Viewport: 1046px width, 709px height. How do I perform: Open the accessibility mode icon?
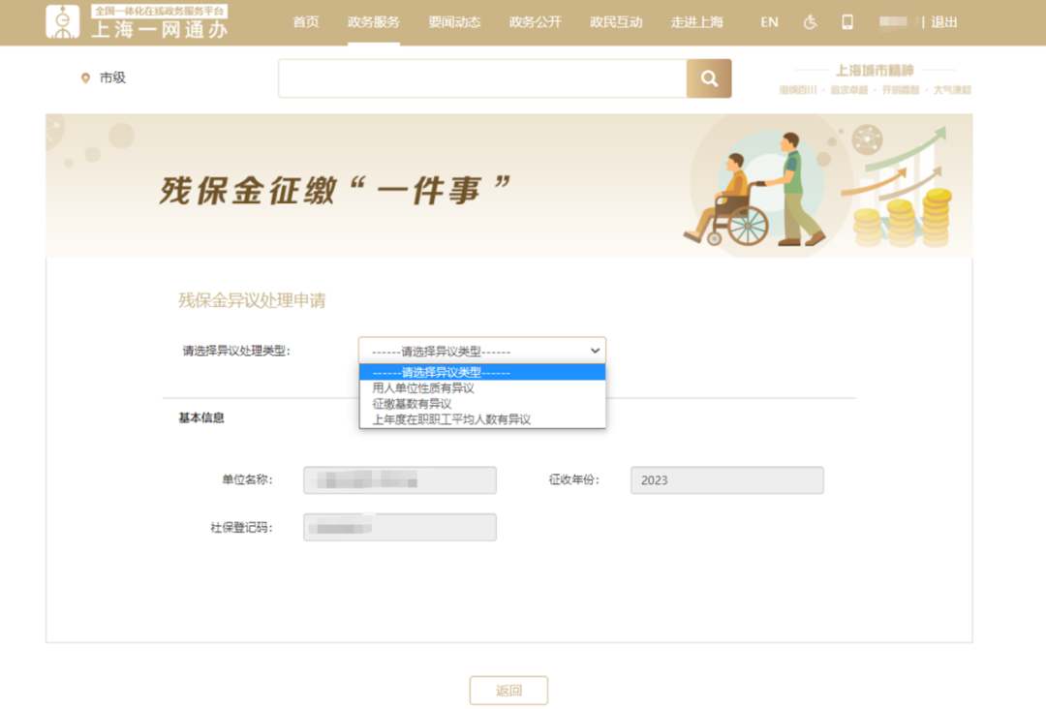[810, 22]
